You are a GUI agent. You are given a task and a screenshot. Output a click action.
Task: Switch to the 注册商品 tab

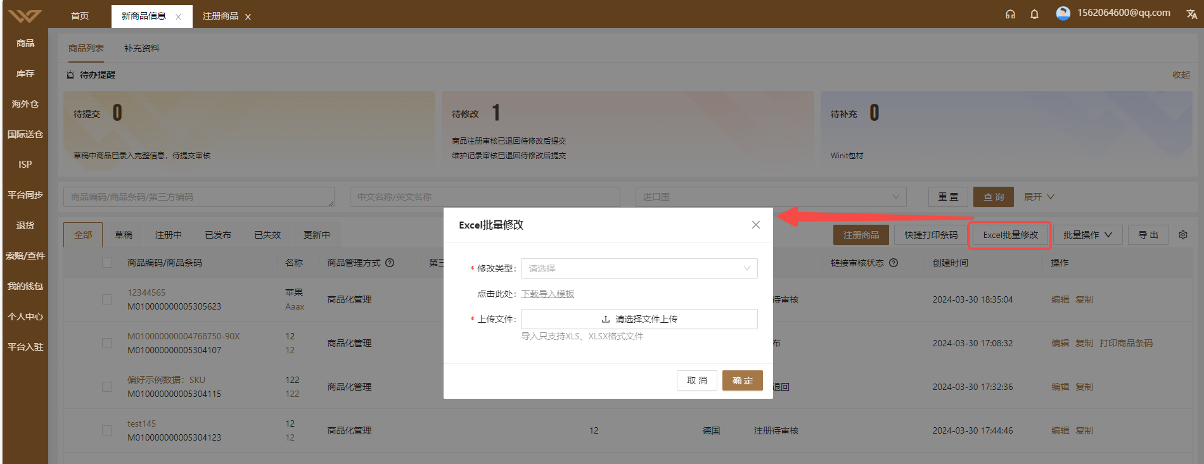click(x=221, y=16)
